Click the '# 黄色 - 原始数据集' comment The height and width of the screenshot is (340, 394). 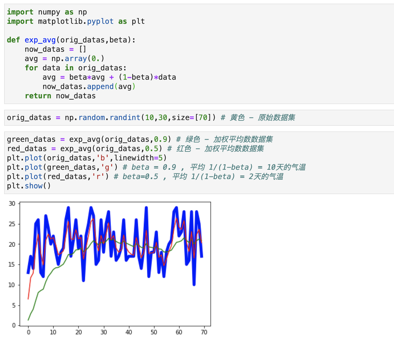(258, 118)
